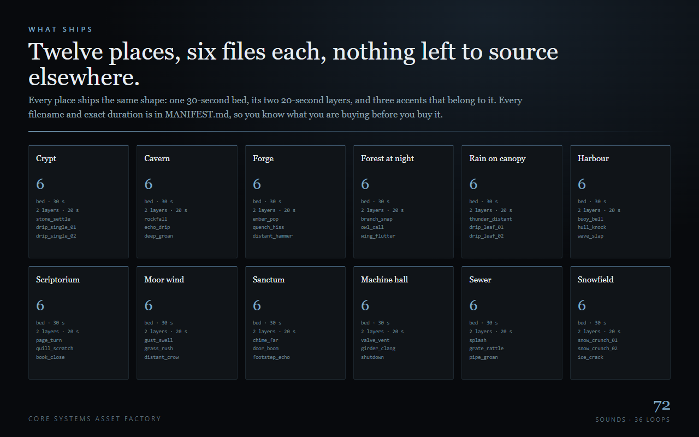Click the WHAT SHIPS section label
This screenshot has height=437, width=699.
61,29
